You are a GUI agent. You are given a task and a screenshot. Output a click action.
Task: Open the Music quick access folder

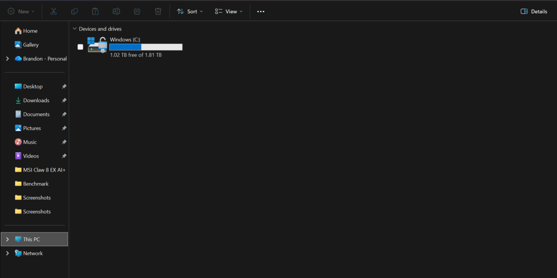pyautogui.click(x=26, y=142)
